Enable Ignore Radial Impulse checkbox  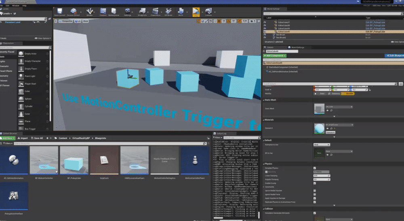click(x=315, y=191)
